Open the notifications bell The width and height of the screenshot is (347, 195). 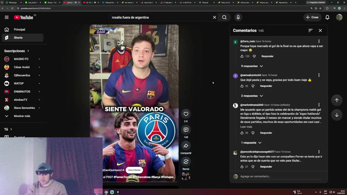coord(327,17)
